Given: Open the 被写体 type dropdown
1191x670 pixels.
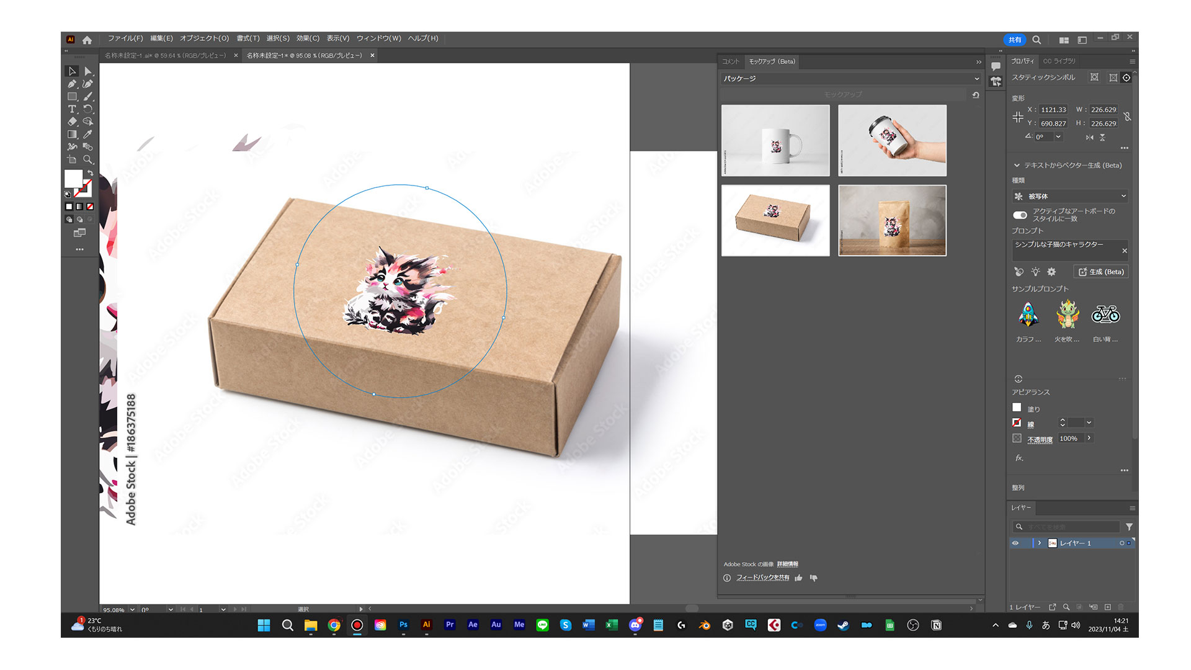Looking at the screenshot, I should [x=1069, y=196].
